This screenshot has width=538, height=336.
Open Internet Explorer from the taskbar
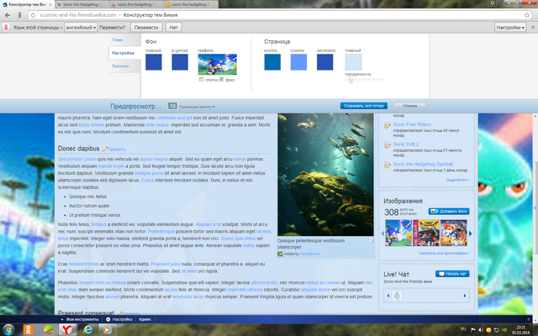[x=87, y=330]
